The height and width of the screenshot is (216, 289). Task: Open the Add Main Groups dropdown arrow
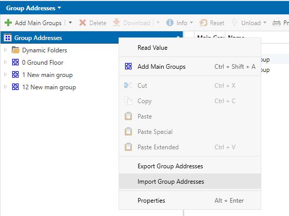70,23
